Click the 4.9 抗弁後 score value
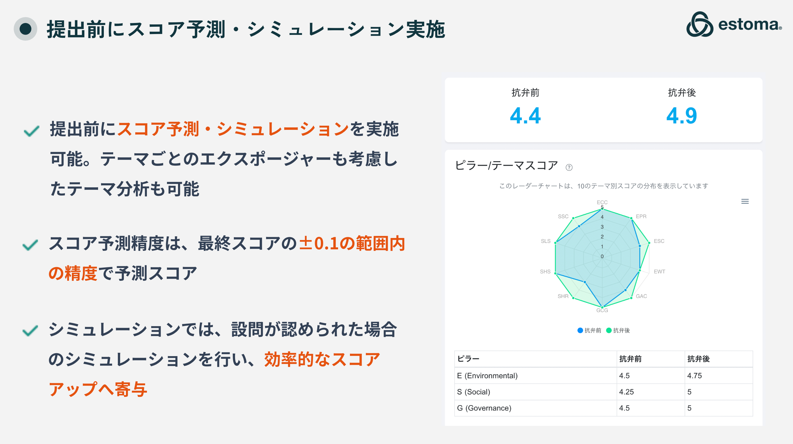Viewport: 793px width, 444px height. click(x=682, y=116)
